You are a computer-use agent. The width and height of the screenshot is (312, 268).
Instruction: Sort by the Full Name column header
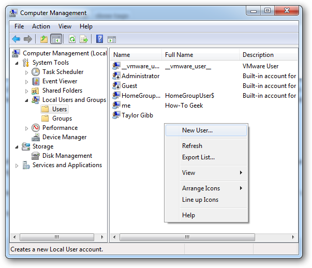point(200,55)
